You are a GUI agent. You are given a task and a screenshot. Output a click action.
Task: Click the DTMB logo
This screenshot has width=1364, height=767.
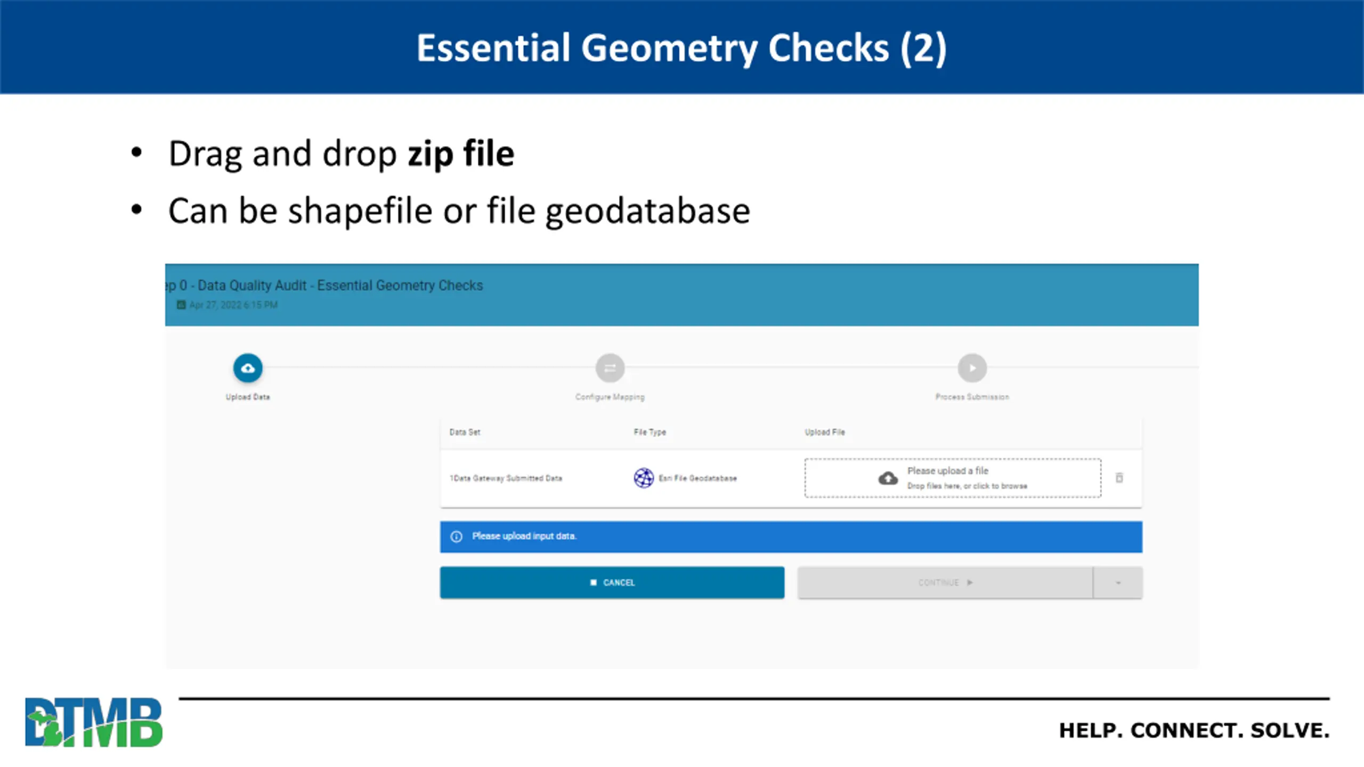pos(94,722)
